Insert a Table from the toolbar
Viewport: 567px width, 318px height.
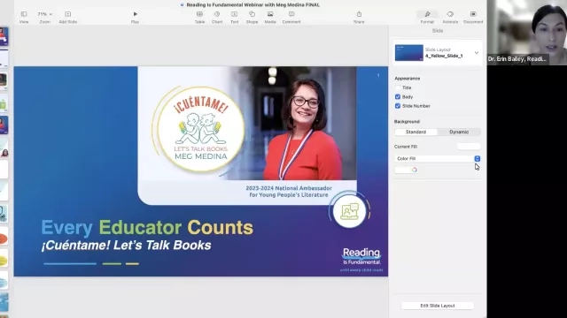[x=199, y=14]
